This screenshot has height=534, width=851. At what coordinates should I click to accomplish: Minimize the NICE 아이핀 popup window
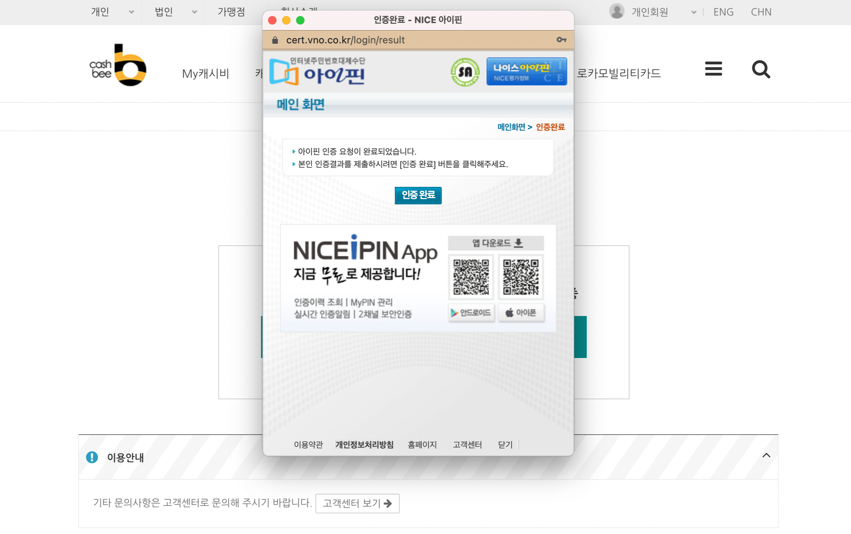point(286,20)
